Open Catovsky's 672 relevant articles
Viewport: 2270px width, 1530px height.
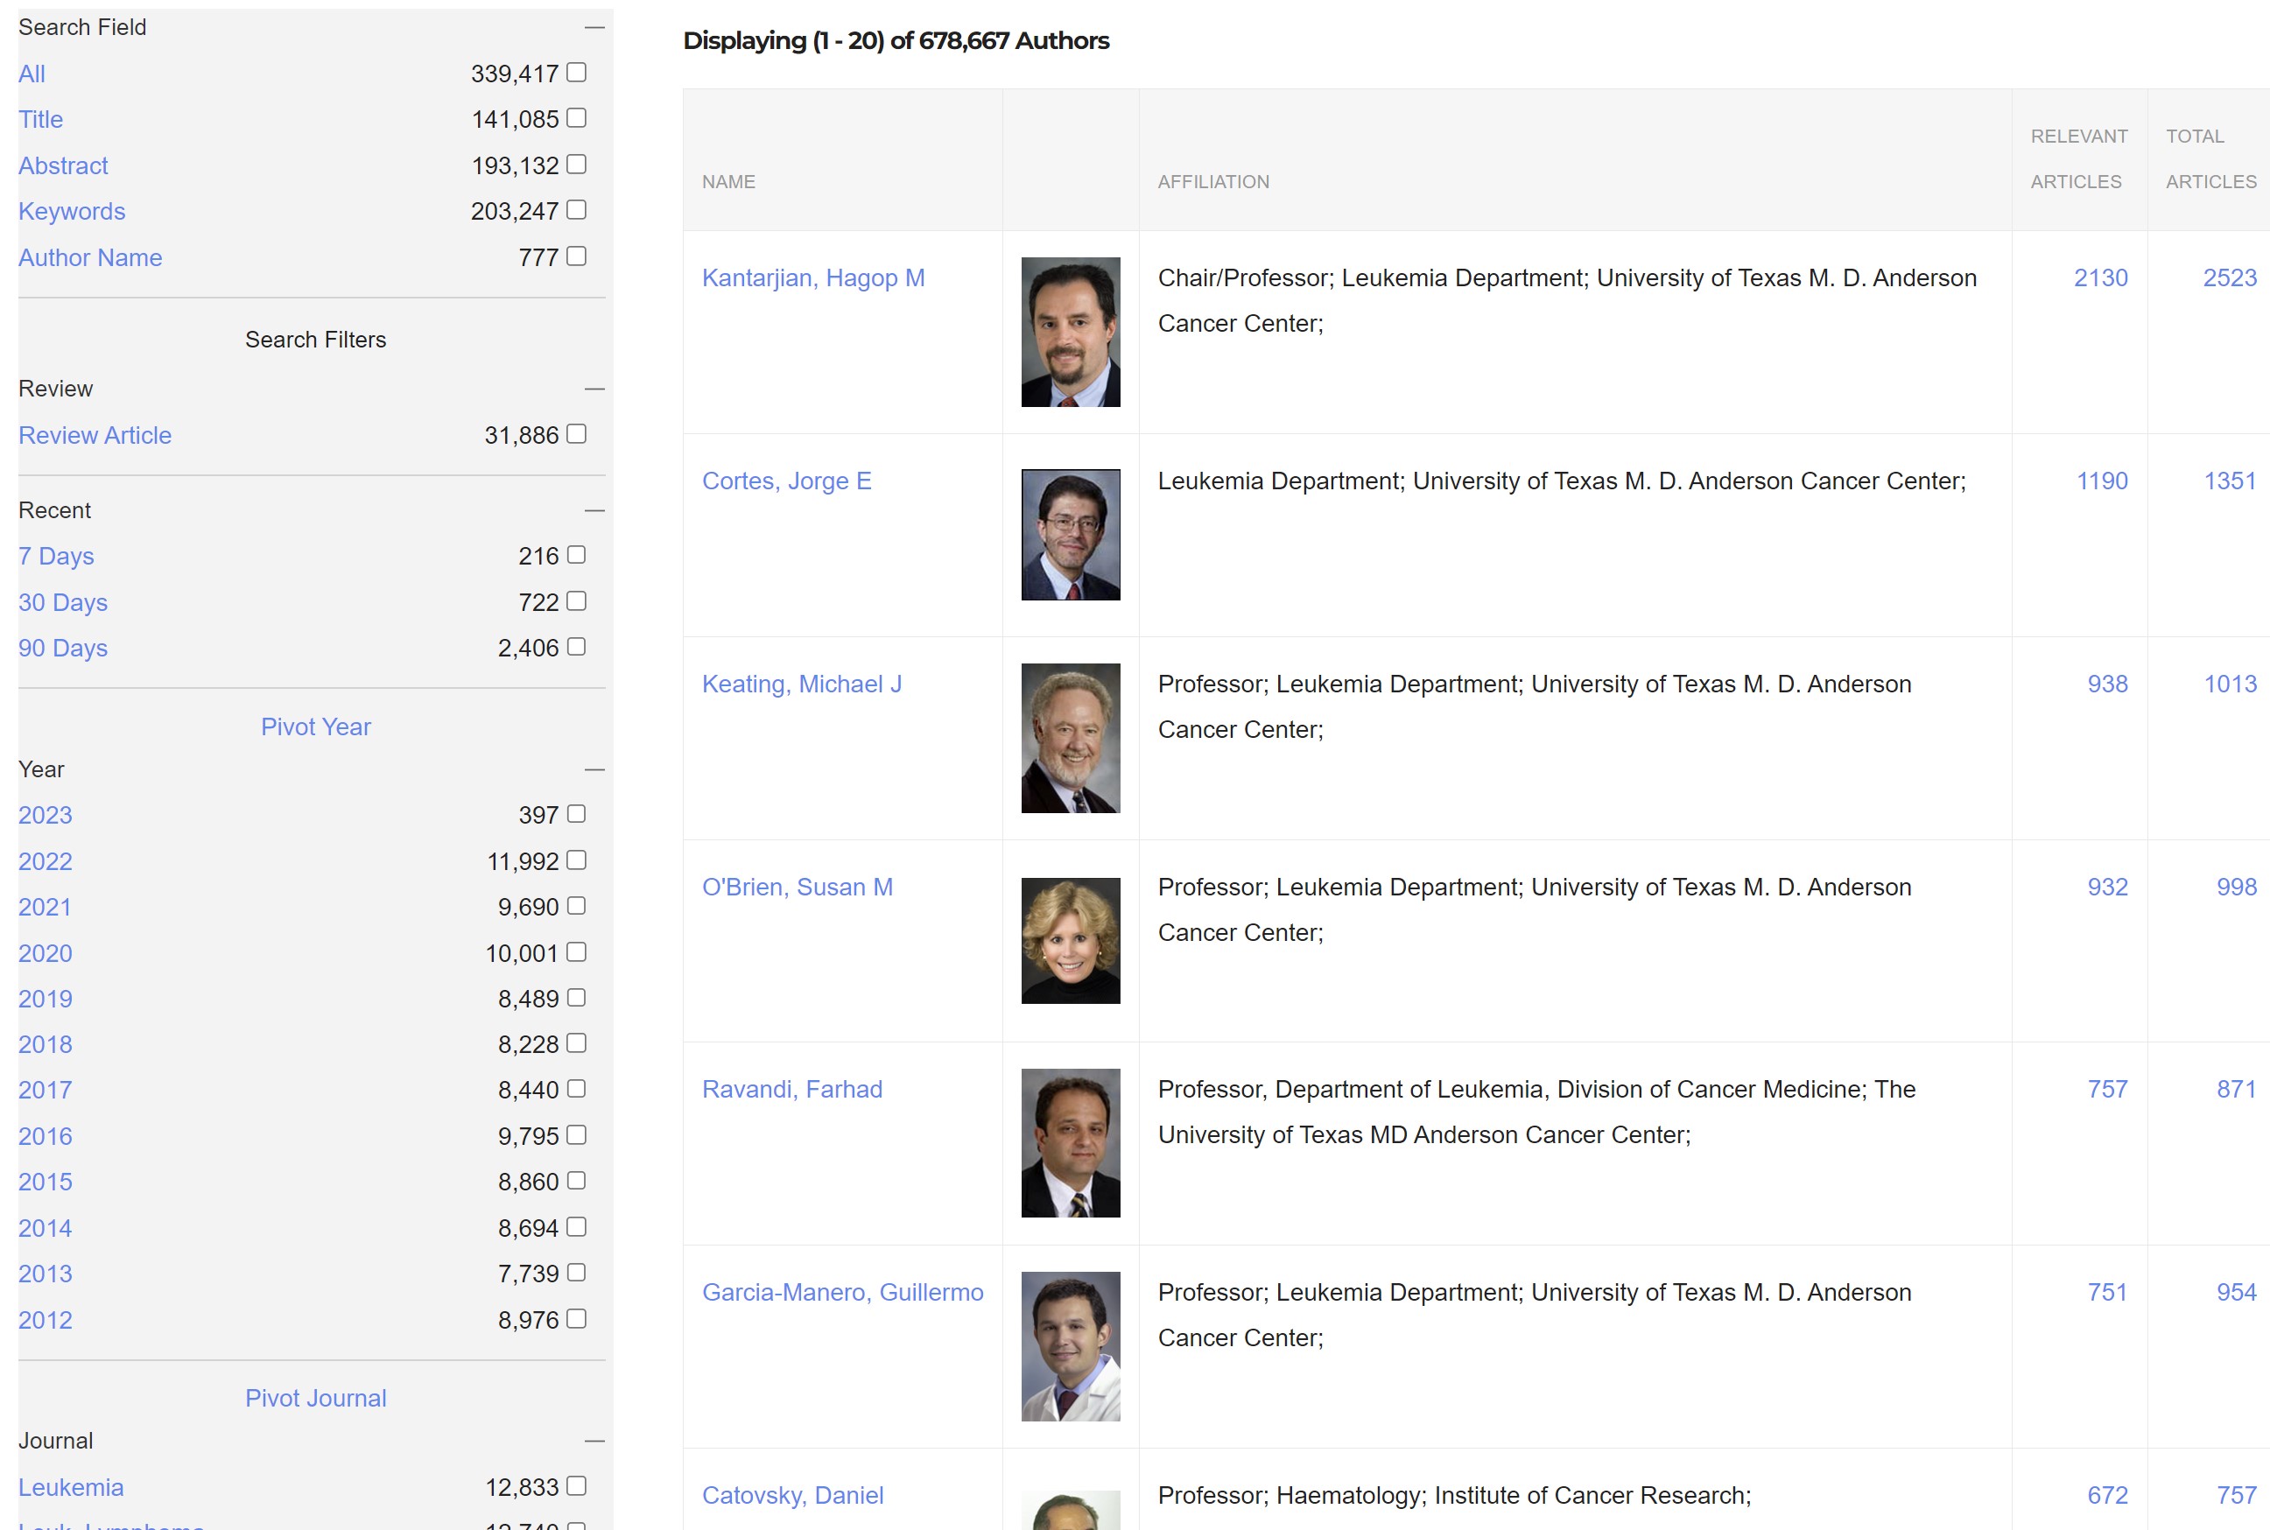[x=2107, y=1495]
